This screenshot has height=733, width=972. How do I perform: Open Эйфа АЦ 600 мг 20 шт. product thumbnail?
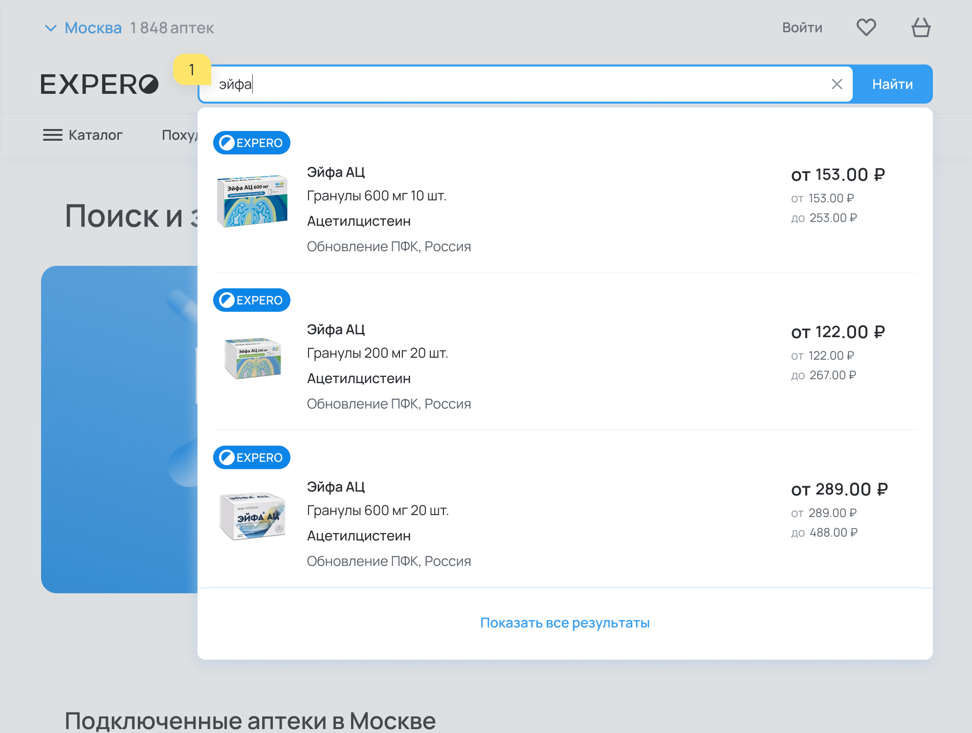[x=252, y=516]
